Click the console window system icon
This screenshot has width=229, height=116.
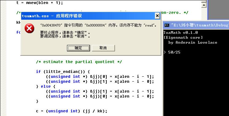click(x=167, y=25)
